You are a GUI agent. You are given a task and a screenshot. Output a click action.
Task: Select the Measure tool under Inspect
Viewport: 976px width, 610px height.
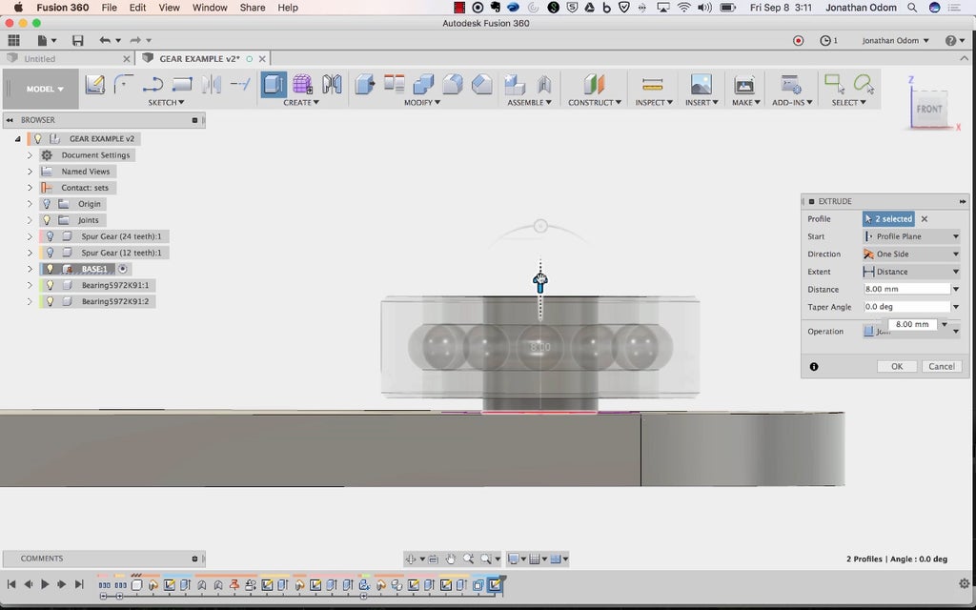[652, 85]
